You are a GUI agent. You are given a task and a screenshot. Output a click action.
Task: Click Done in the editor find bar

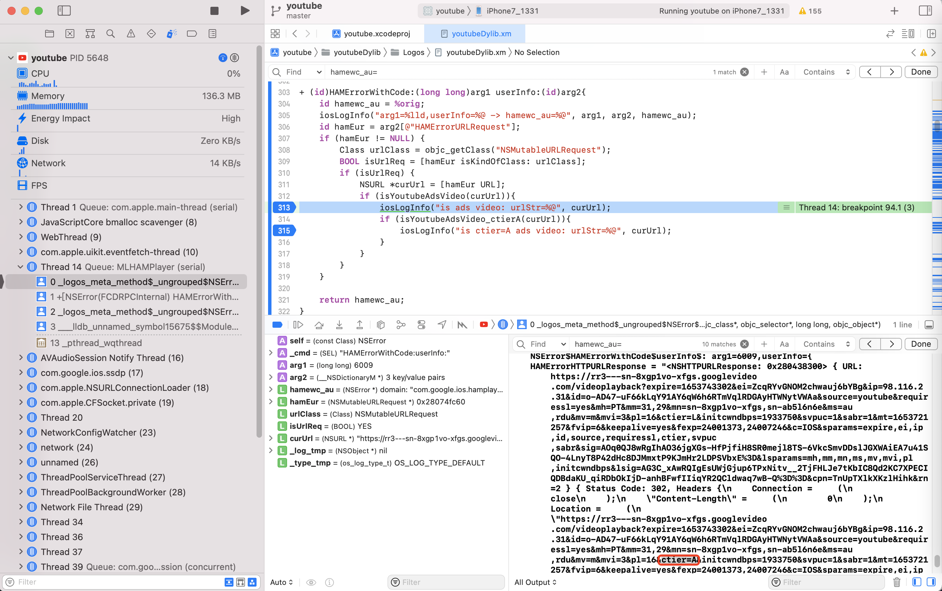coord(921,72)
